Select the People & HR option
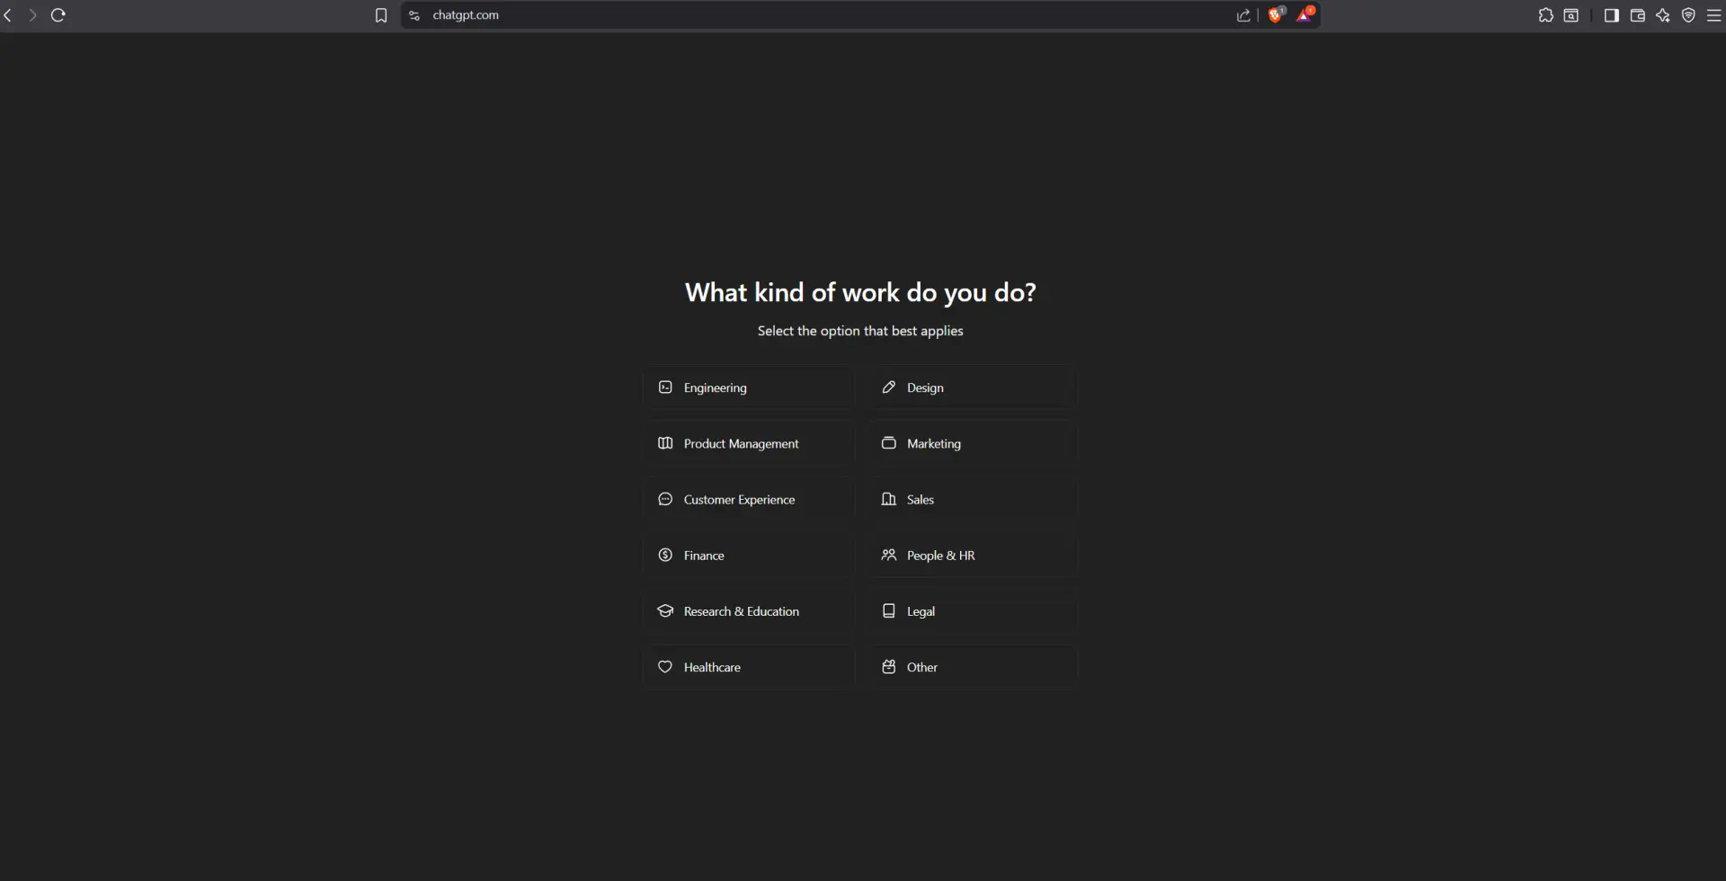This screenshot has height=881, width=1726. 972,555
